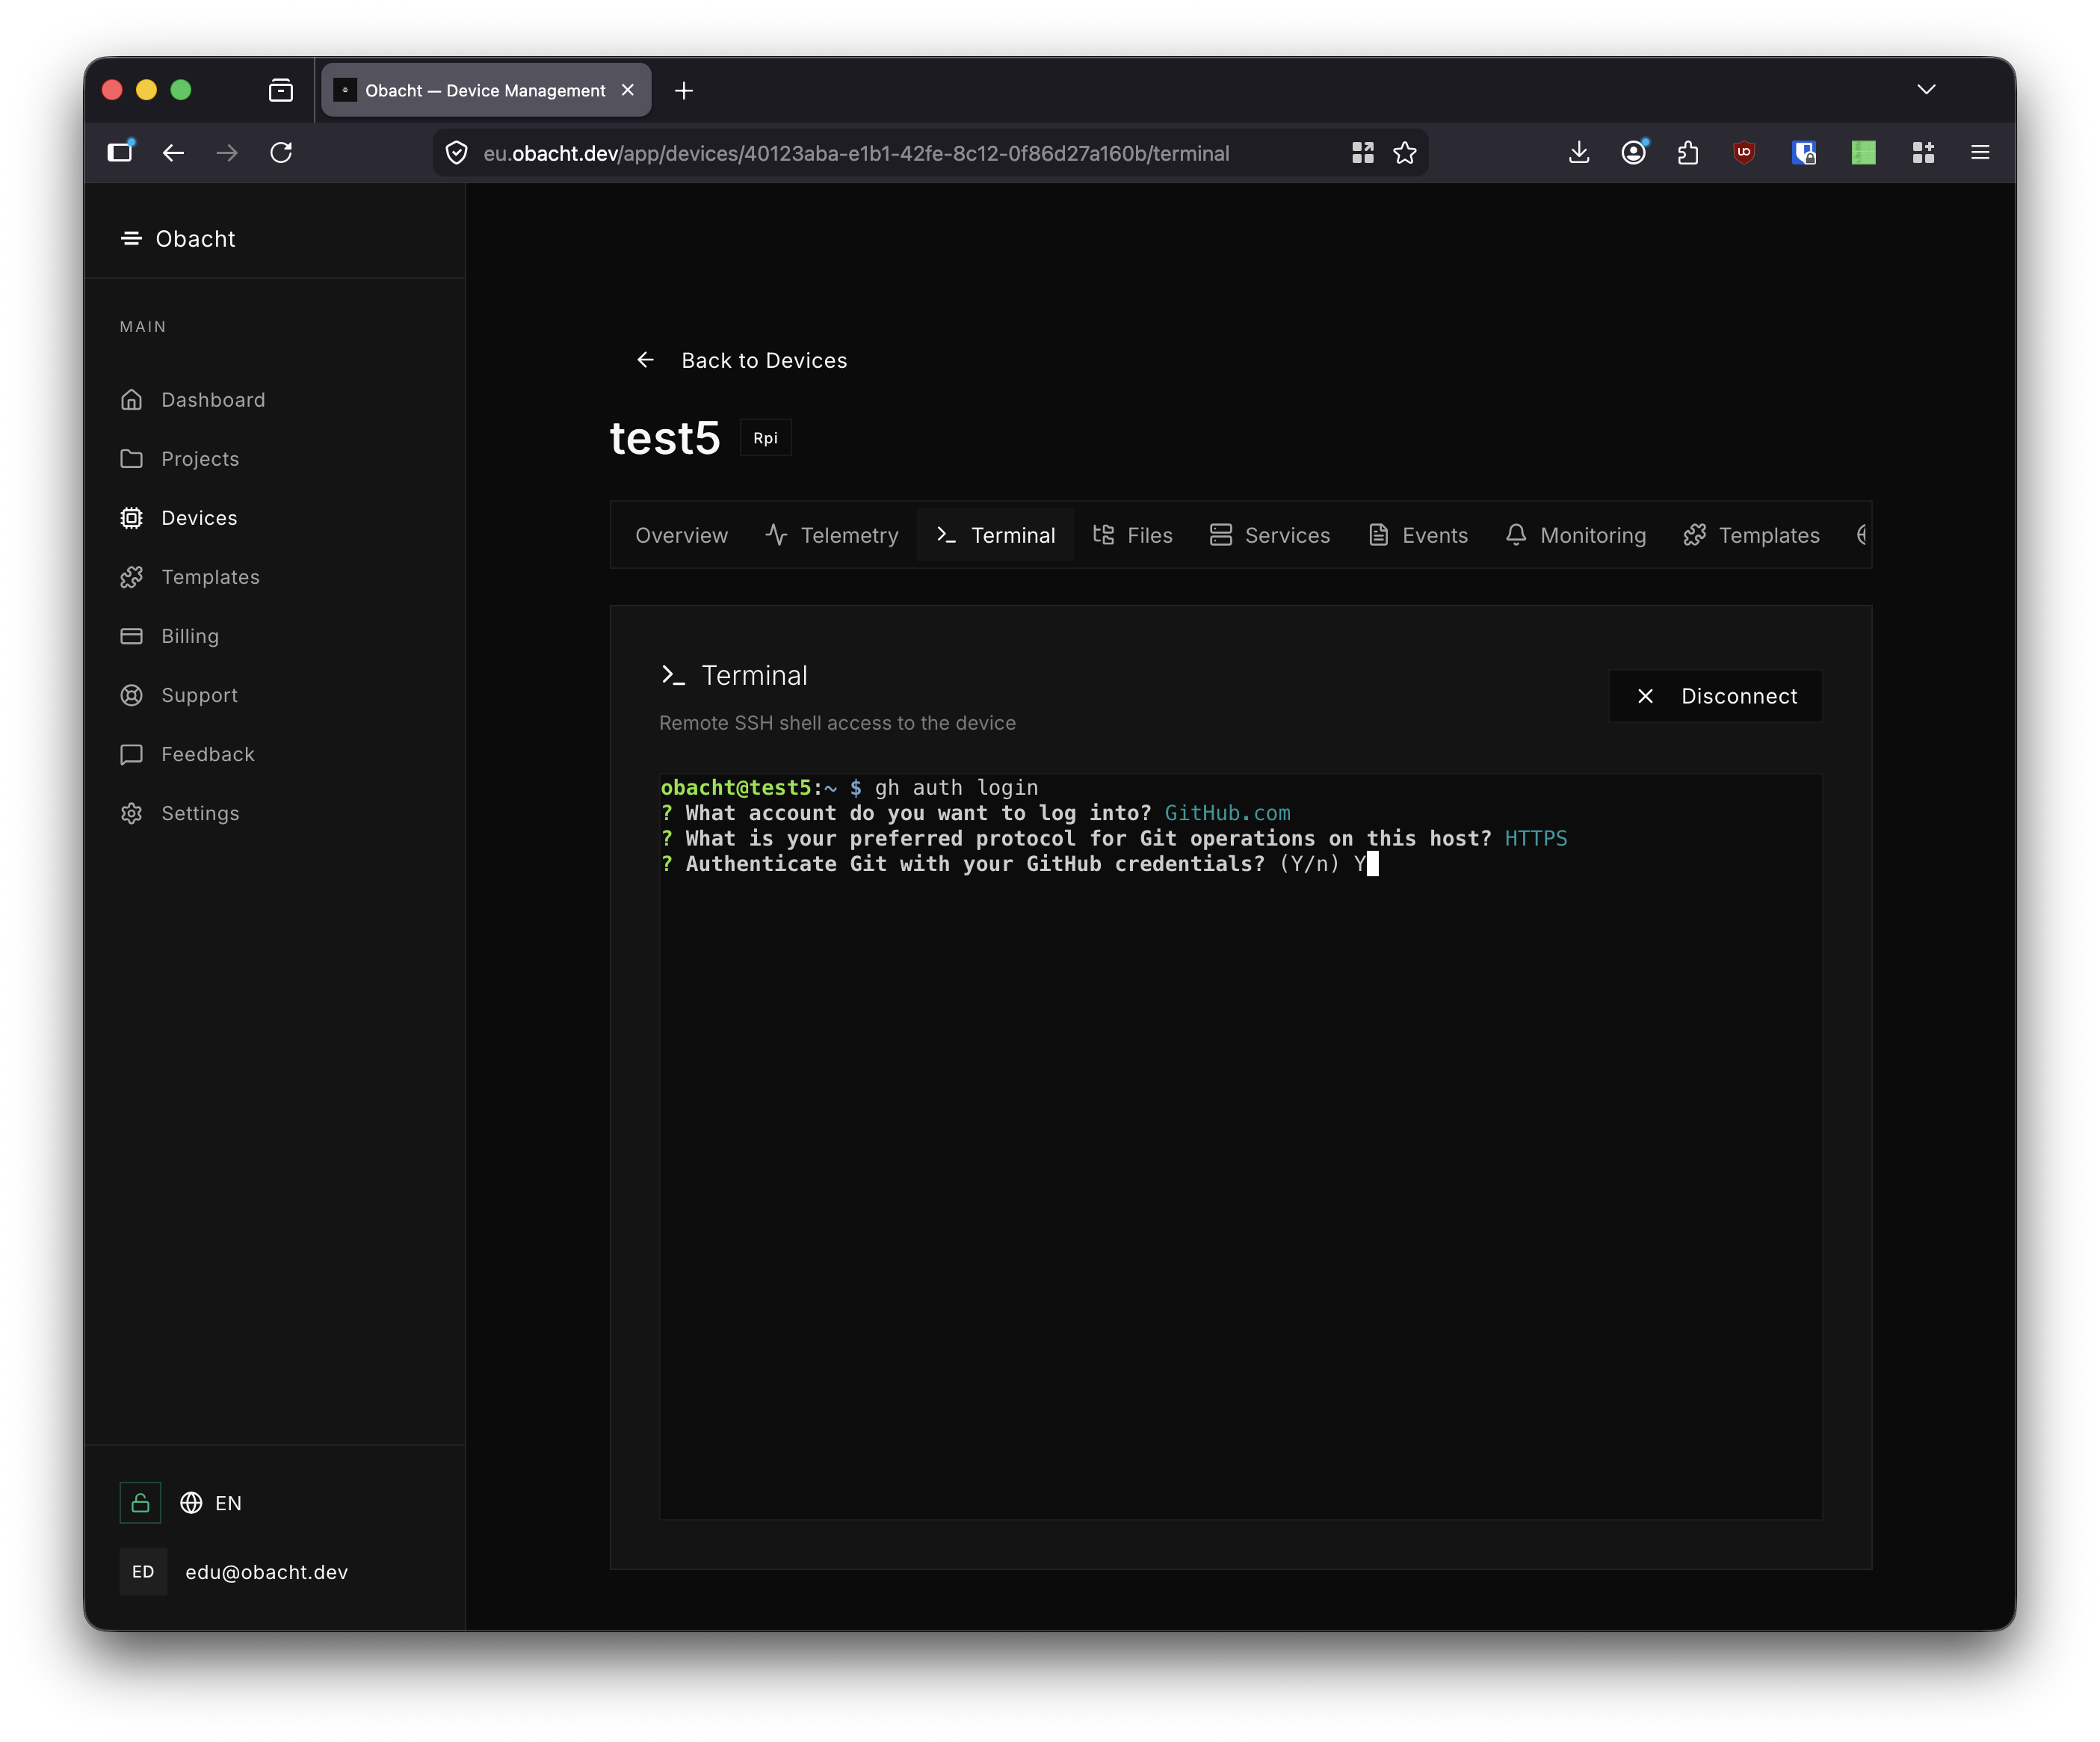Click the Rpi device badge
The width and height of the screenshot is (2100, 1742).
point(765,438)
